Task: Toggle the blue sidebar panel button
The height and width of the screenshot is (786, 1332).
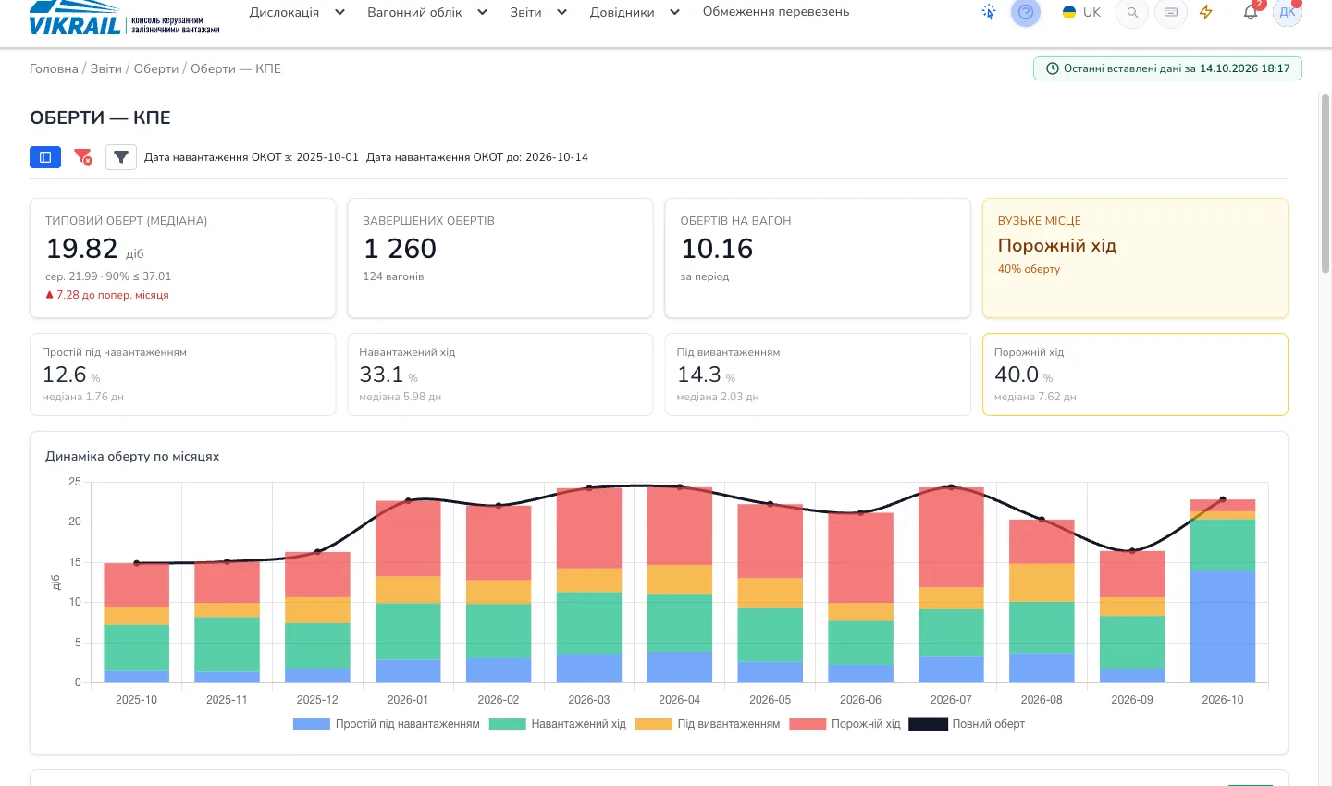Action: [x=45, y=157]
